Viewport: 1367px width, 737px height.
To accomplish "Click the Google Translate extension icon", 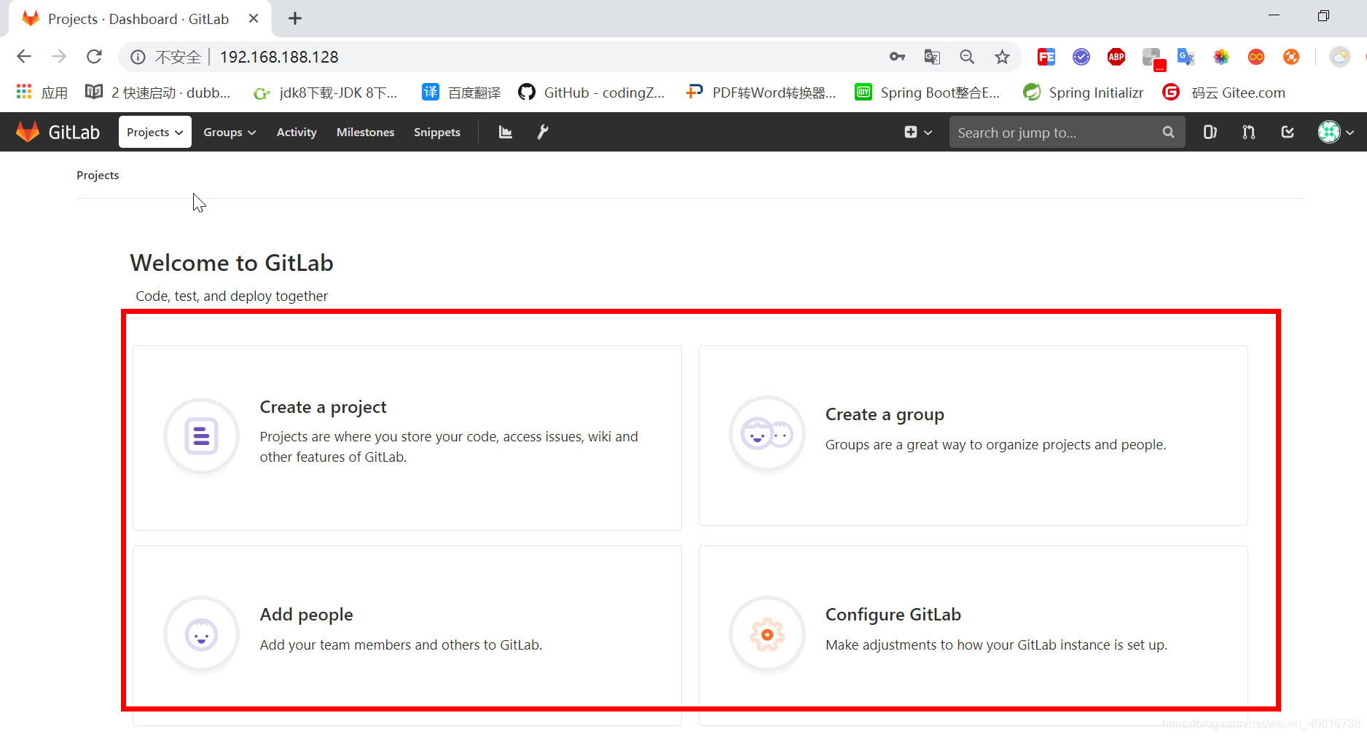I will click(x=1186, y=57).
